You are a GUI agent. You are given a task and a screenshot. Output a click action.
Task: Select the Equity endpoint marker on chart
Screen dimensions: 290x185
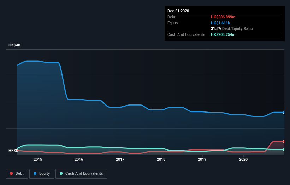284,112
